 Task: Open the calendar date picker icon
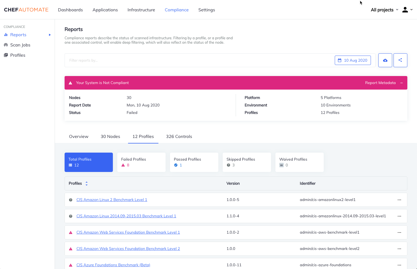pos(339,60)
